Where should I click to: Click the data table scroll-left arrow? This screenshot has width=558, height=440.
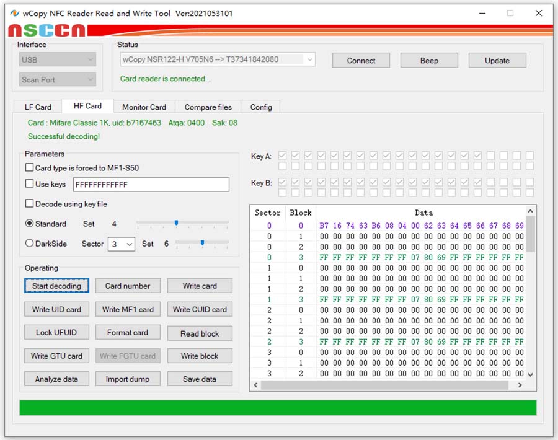(x=255, y=385)
